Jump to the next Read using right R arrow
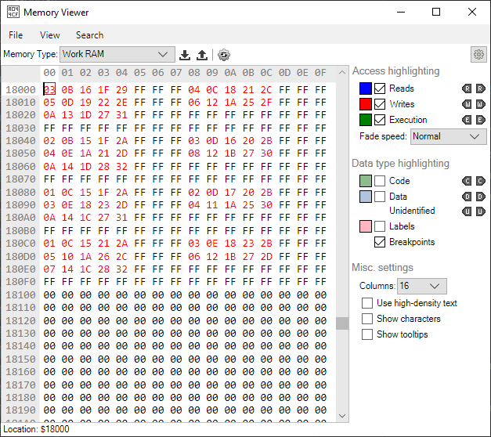Image resolution: width=491 pixels, height=437 pixels. (x=480, y=88)
